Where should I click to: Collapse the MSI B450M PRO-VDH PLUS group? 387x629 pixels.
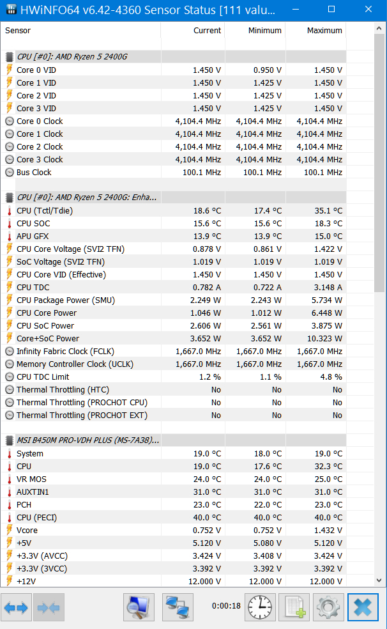pos(88,440)
